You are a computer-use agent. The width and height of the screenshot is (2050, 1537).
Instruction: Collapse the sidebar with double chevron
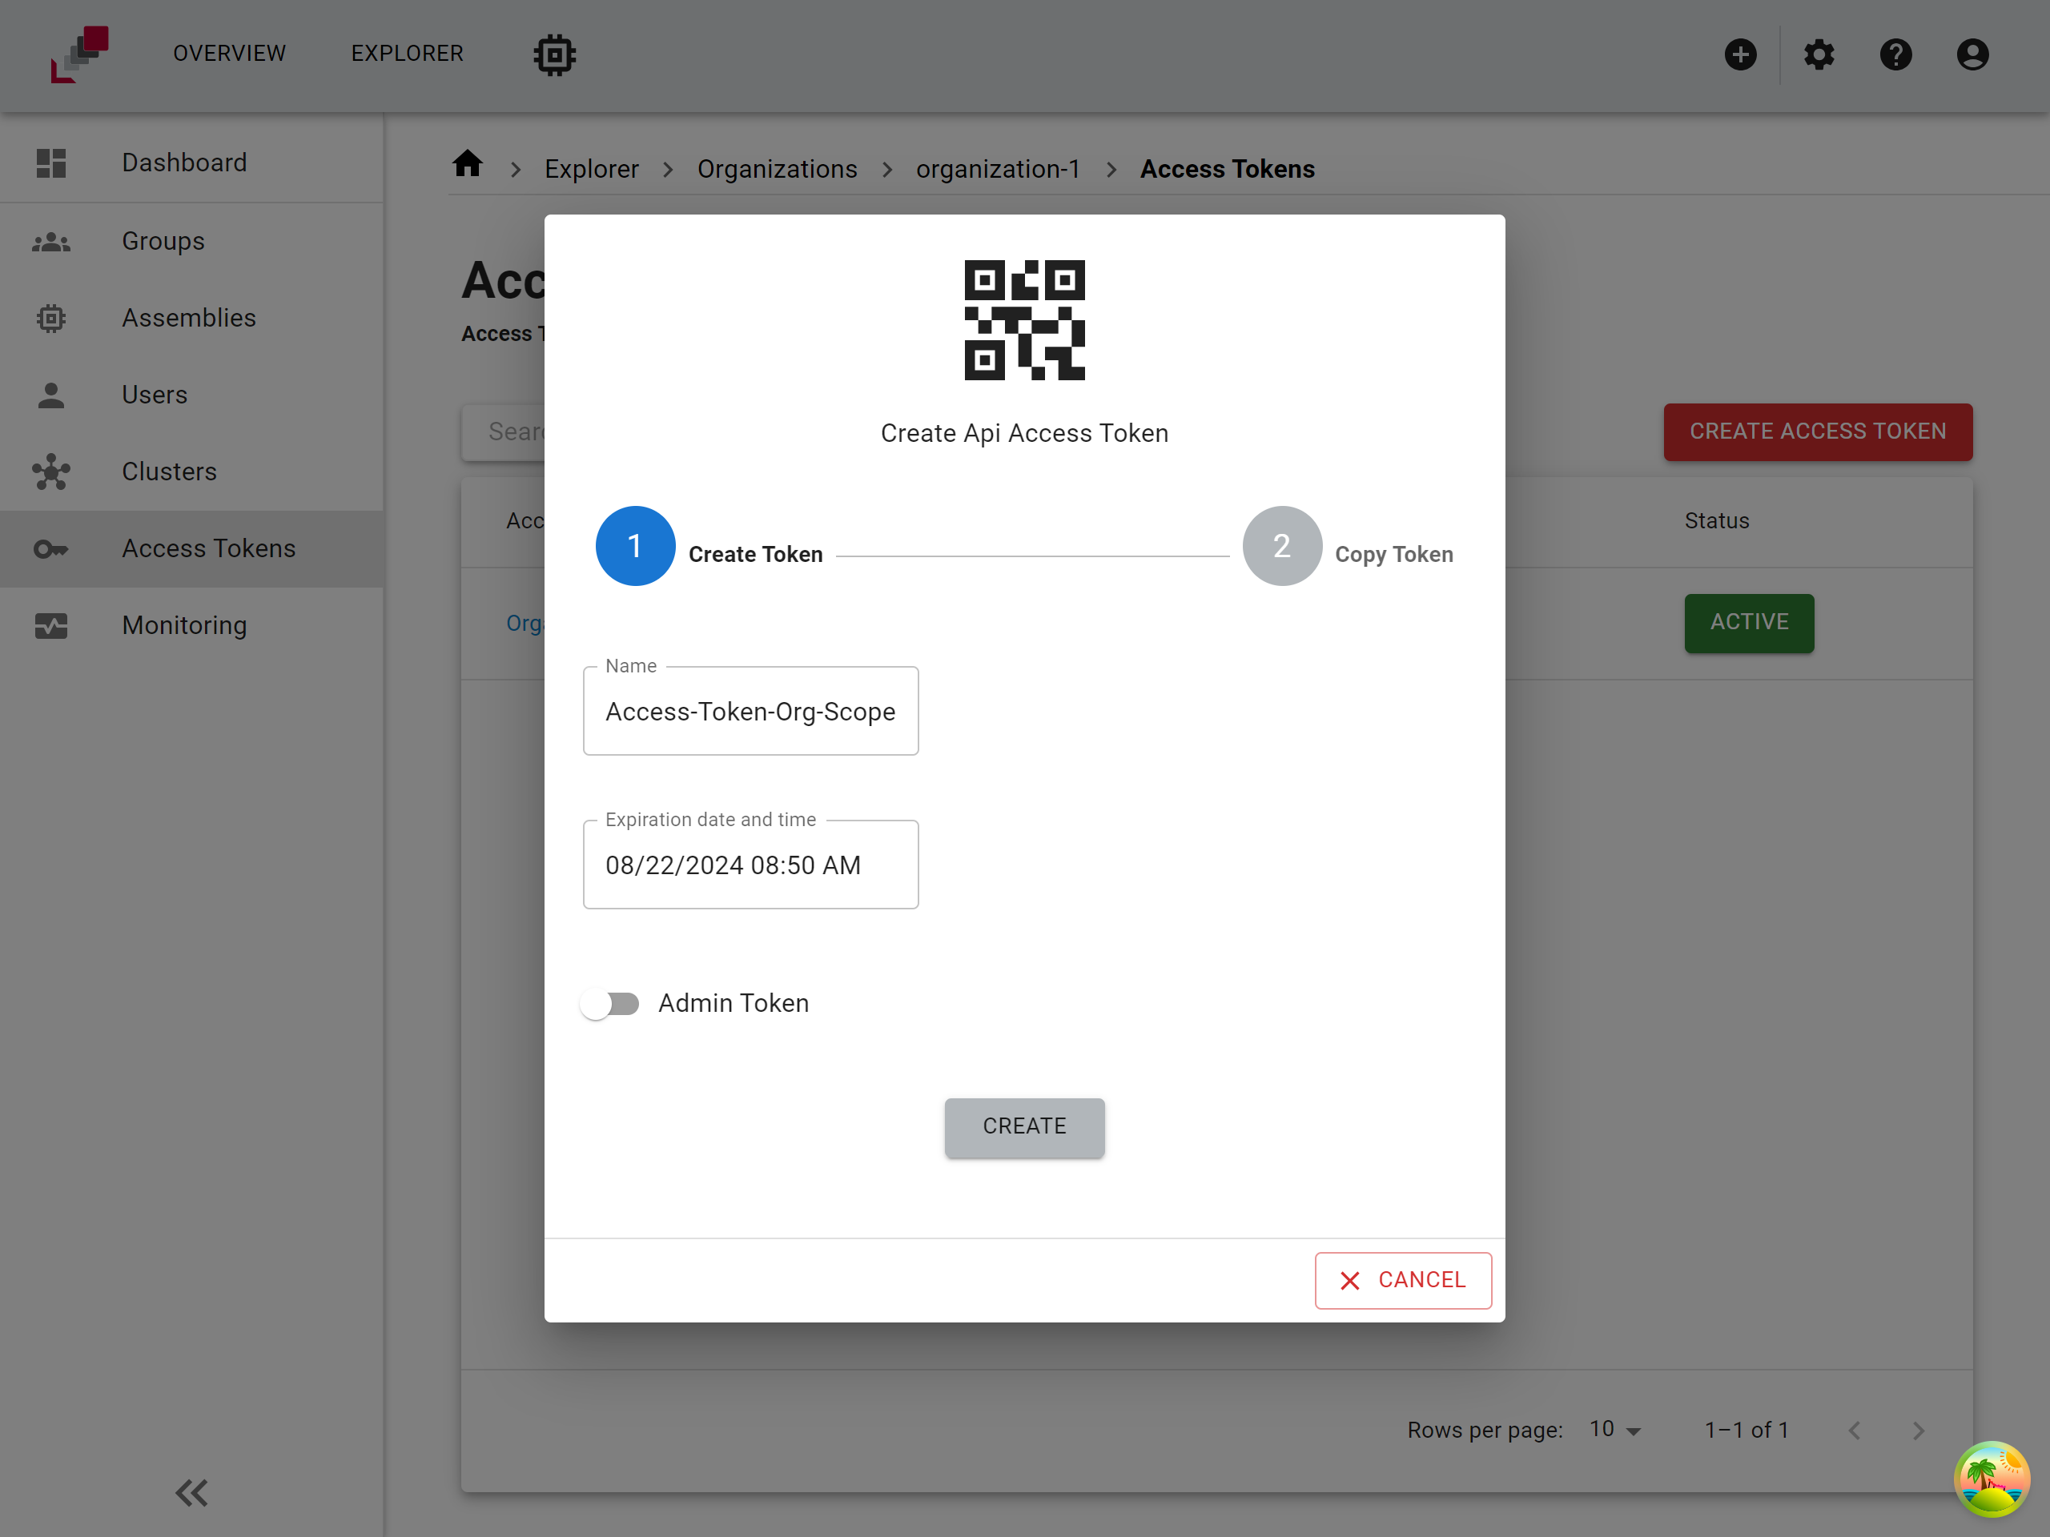(192, 1492)
